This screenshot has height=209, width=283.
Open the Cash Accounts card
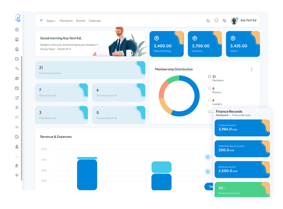point(242,128)
